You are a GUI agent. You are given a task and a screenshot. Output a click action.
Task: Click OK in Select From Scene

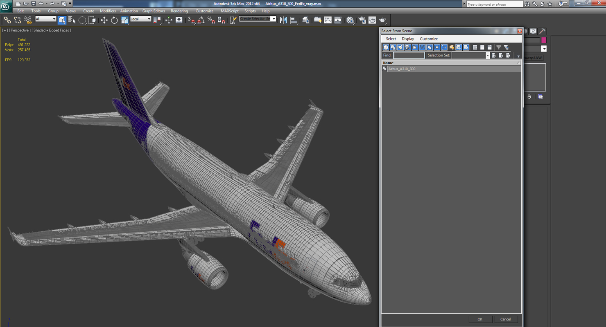tap(480, 319)
